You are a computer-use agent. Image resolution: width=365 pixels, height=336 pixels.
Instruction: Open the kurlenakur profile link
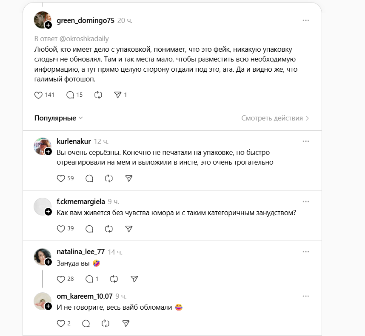tap(74, 141)
